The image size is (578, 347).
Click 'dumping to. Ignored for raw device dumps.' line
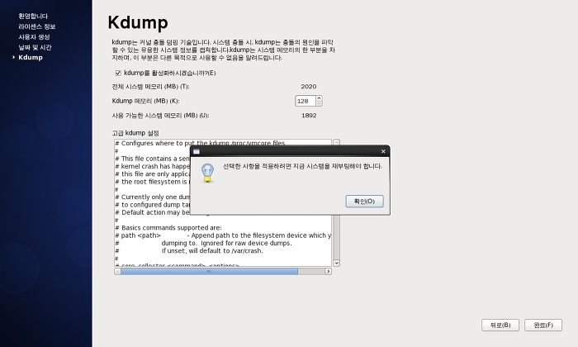pyautogui.click(x=226, y=243)
